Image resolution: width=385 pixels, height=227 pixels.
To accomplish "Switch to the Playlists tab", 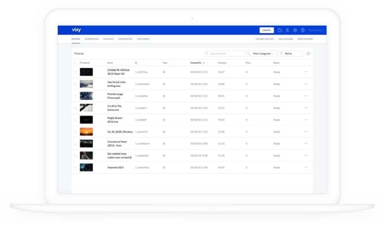I will coord(108,39).
